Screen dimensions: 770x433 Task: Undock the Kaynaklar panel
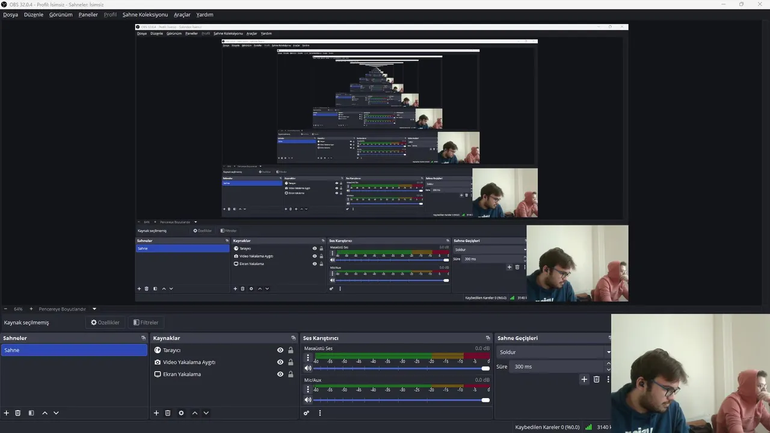[294, 338]
